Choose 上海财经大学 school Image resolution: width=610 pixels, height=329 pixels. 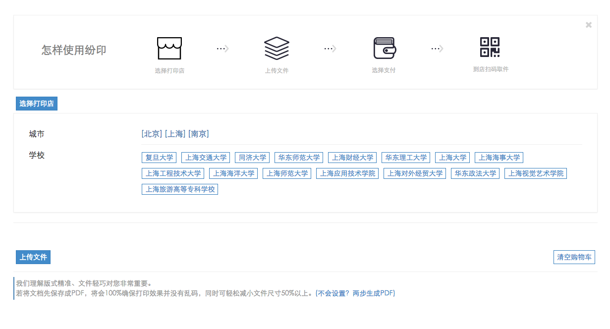pos(352,158)
